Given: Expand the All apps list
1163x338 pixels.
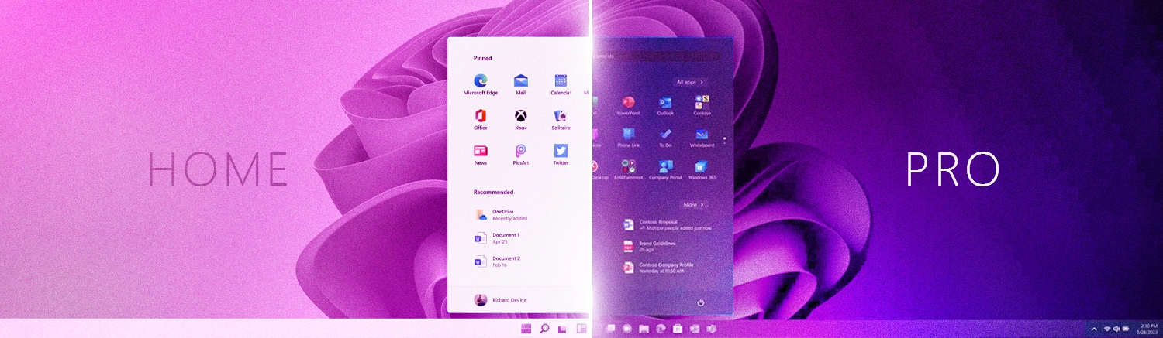Looking at the screenshot, I should coord(689,82).
